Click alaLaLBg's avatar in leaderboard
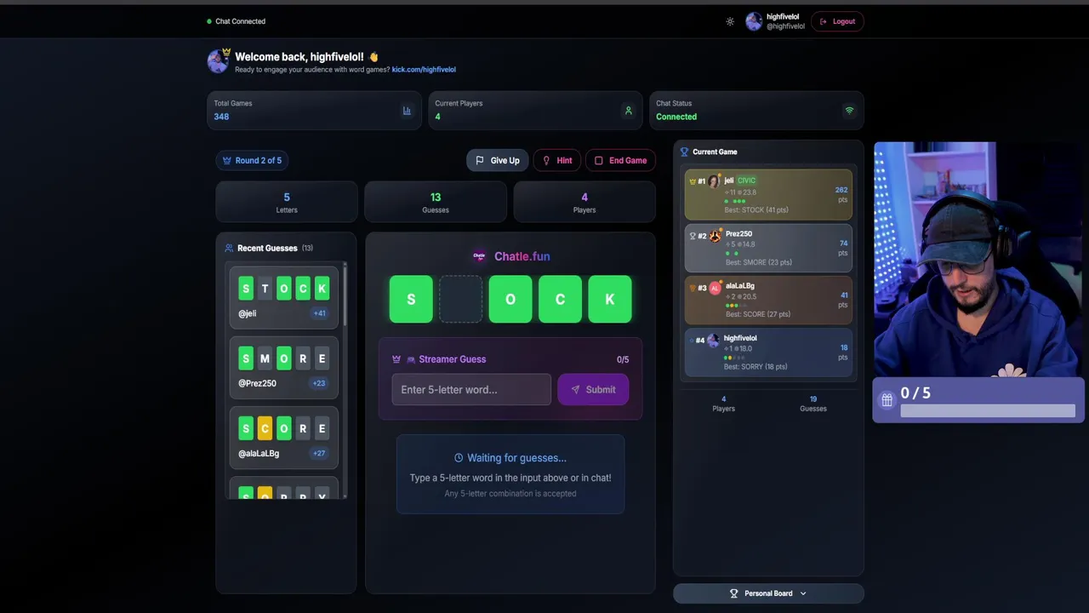This screenshot has width=1089, height=613. coord(715,288)
